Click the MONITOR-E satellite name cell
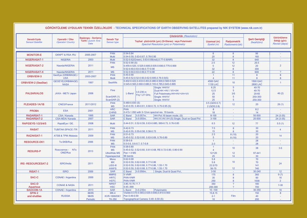The width and height of the screenshot is (307, 218). (34, 55)
